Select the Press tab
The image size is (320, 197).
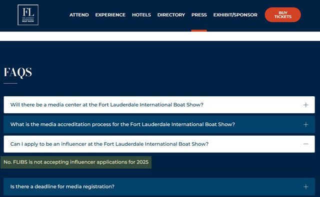click(x=199, y=15)
